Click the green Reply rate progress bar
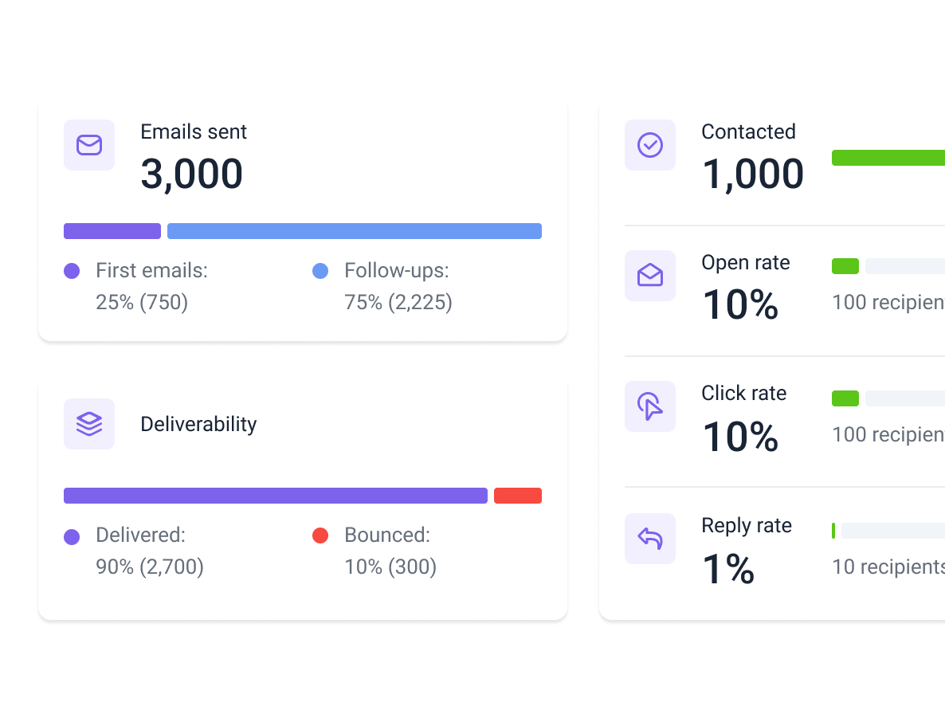945x714 pixels. [x=833, y=531]
